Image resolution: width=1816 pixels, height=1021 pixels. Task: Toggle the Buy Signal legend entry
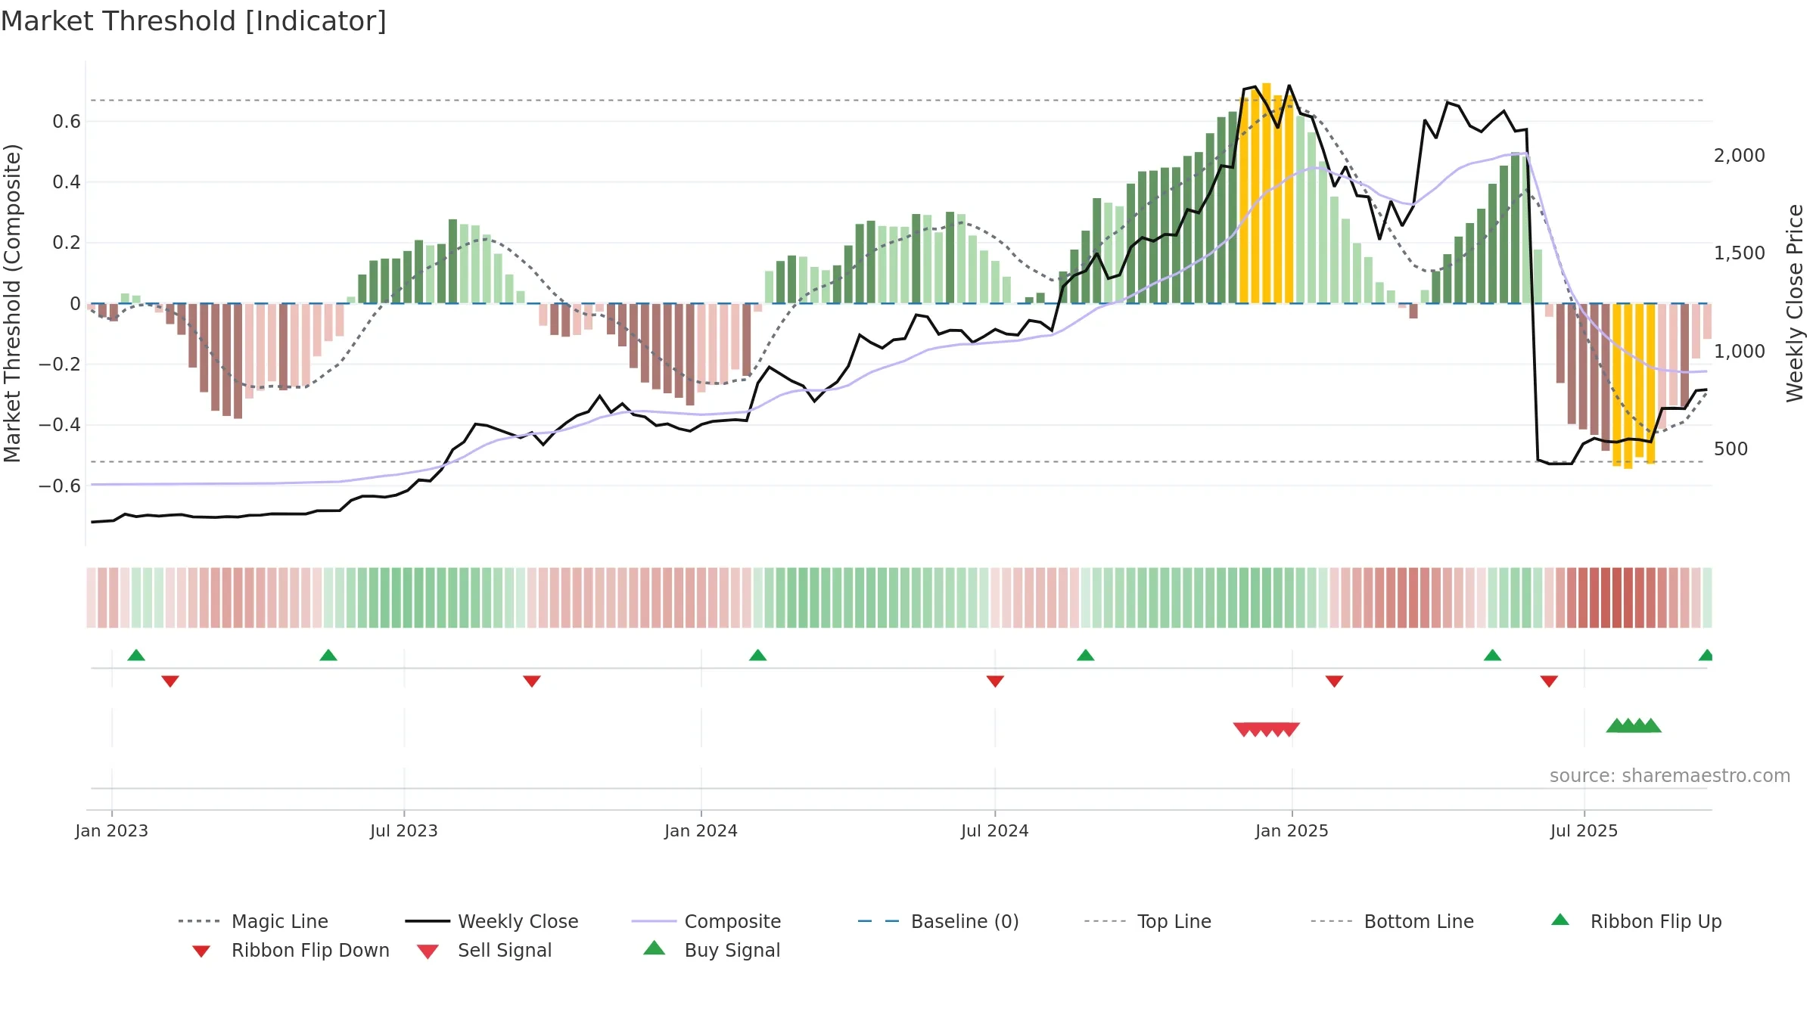pos(711,950)
